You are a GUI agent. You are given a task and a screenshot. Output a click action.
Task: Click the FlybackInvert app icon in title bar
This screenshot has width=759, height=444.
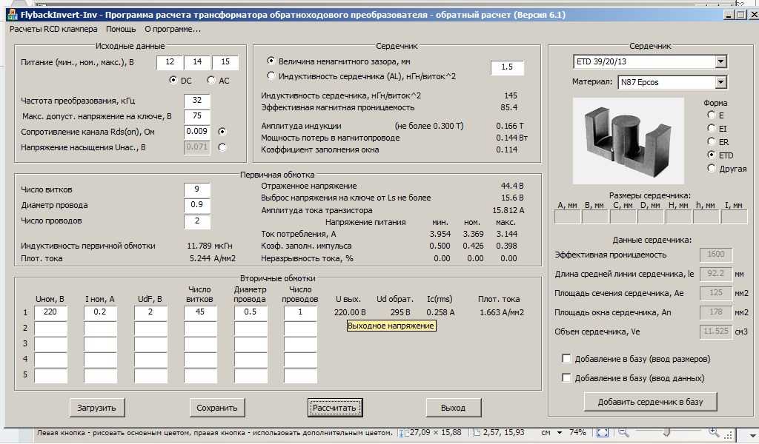(x=12, y=15)
